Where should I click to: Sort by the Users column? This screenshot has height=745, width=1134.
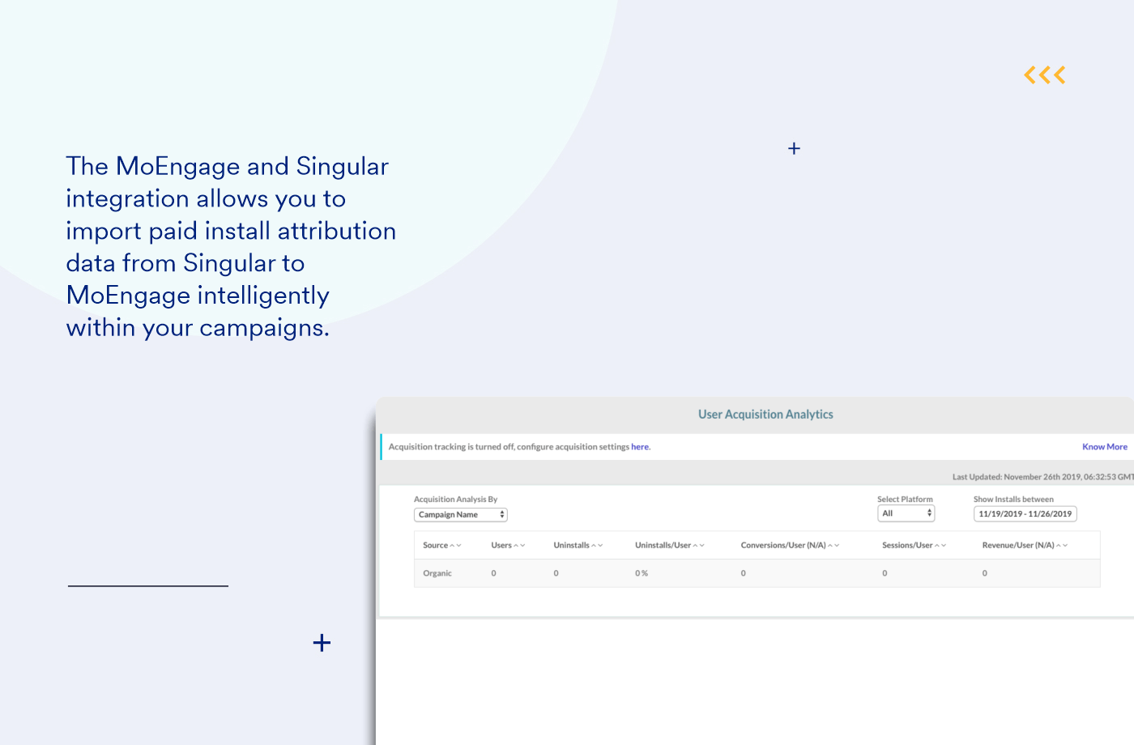click(x=508, y=546)
